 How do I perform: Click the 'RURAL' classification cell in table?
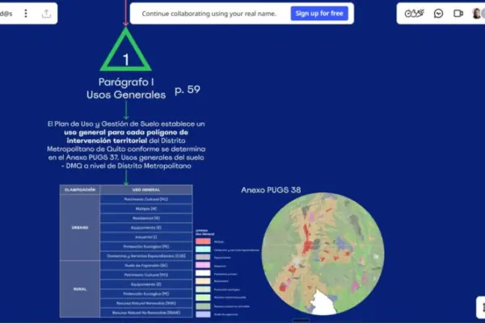click(x=80, y=289)
